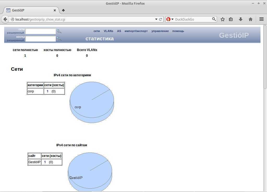Reload the page with the refresh icon
The width and height of the screenshot is (267, 192).
click(x=161, y=19)
